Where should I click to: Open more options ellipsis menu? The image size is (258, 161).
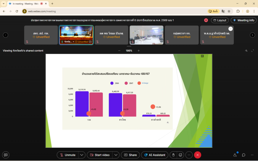click(189, 155)
